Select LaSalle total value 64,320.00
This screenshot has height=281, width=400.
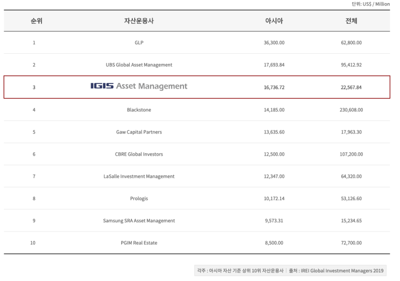point(351,177)
